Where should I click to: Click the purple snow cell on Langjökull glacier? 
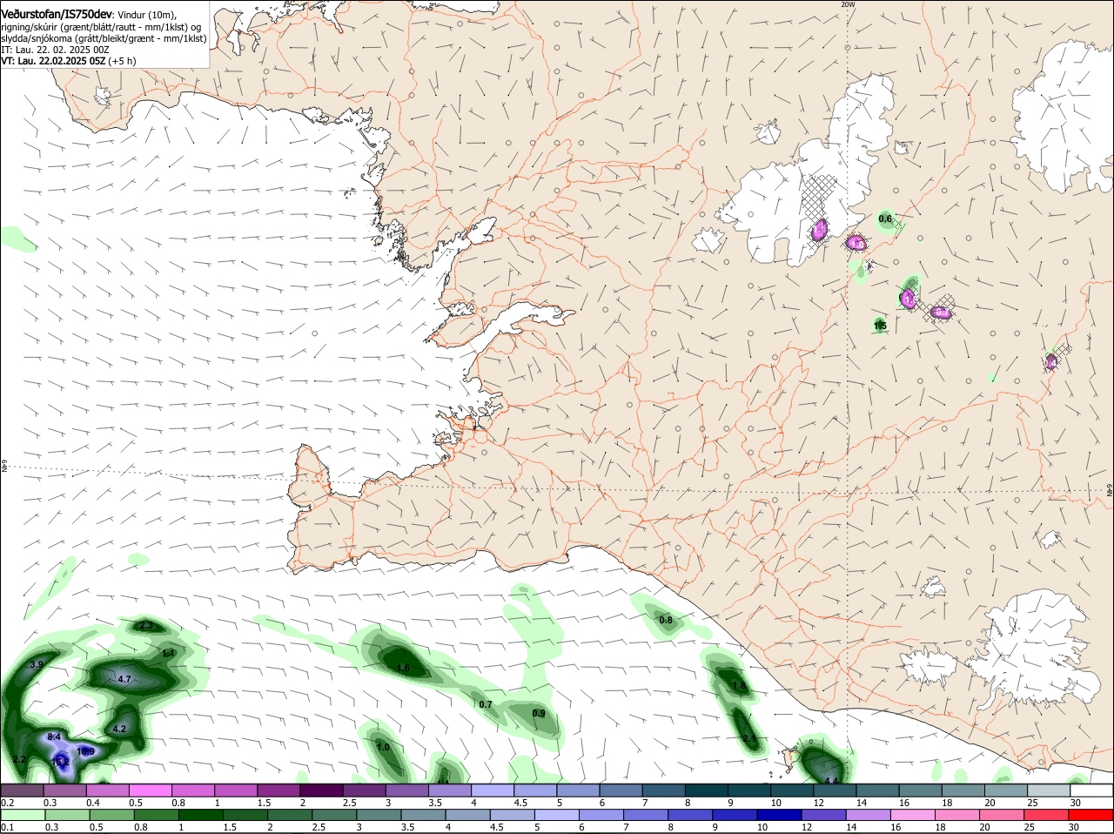pos(819,231)
